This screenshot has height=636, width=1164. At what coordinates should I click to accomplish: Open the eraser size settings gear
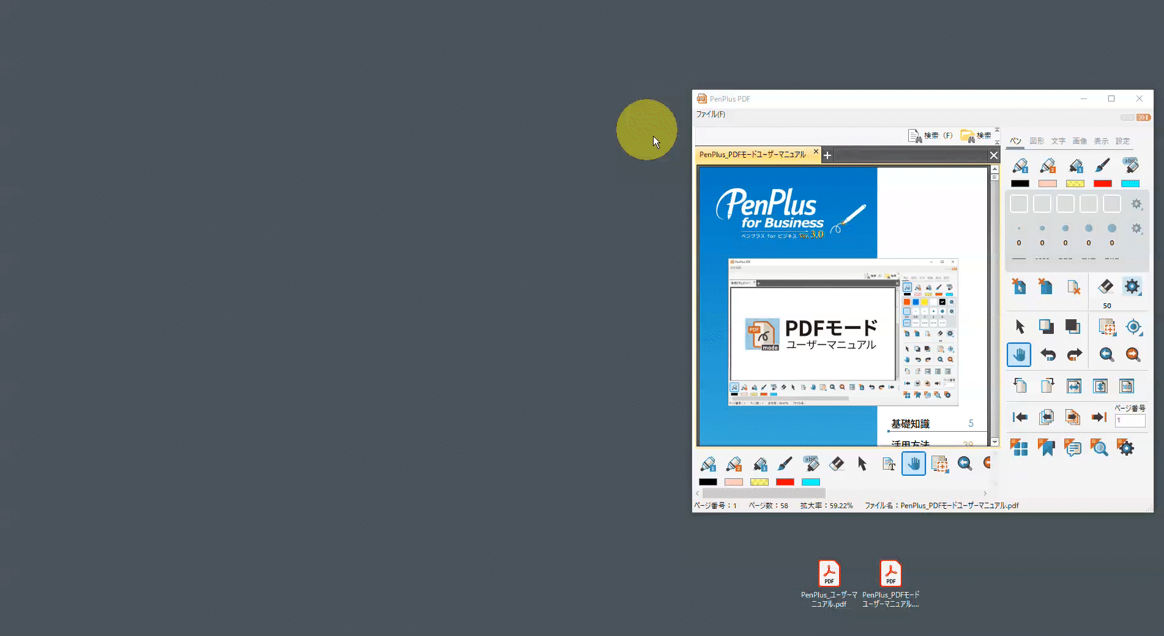(1132, 286)
